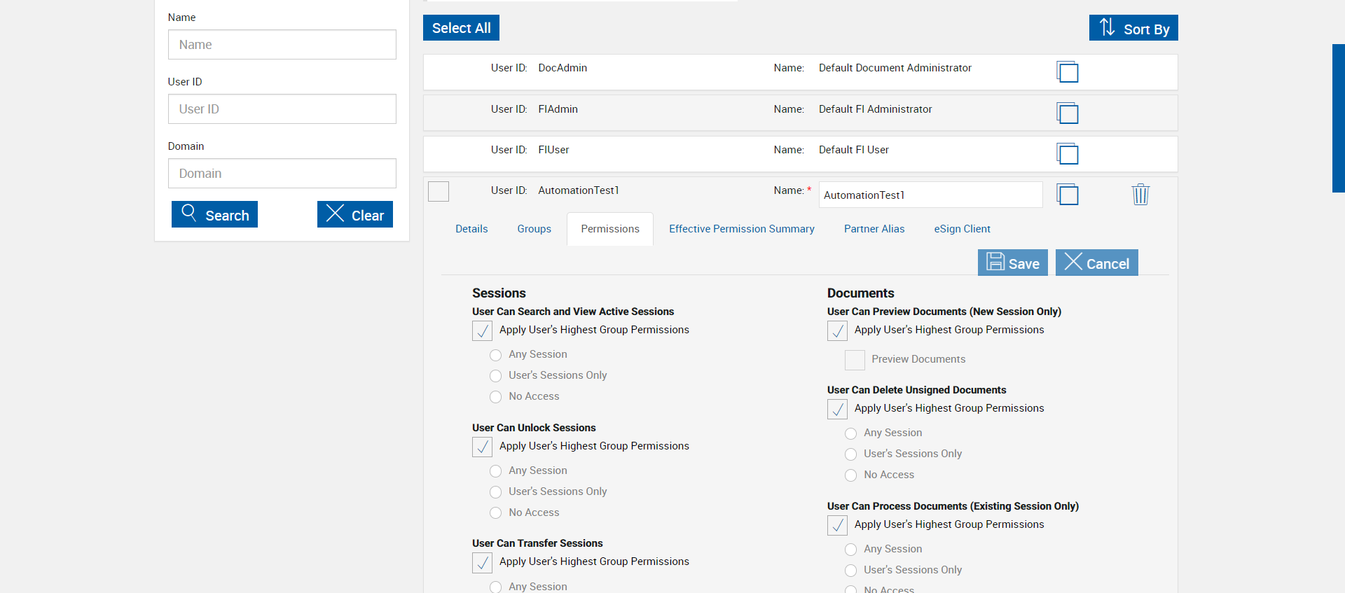
Task: Clear the search filters
Action: coord(354,214)
